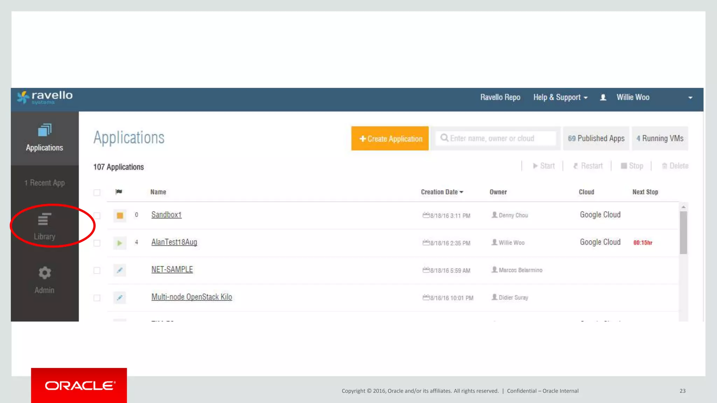Screen dimensions: 717x403
Task: Expand the Help & Support dropdown
Action: click(560, 97)
